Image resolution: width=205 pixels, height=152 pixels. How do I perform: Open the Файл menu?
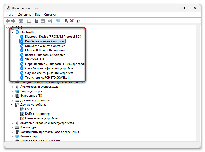[10, 15]
